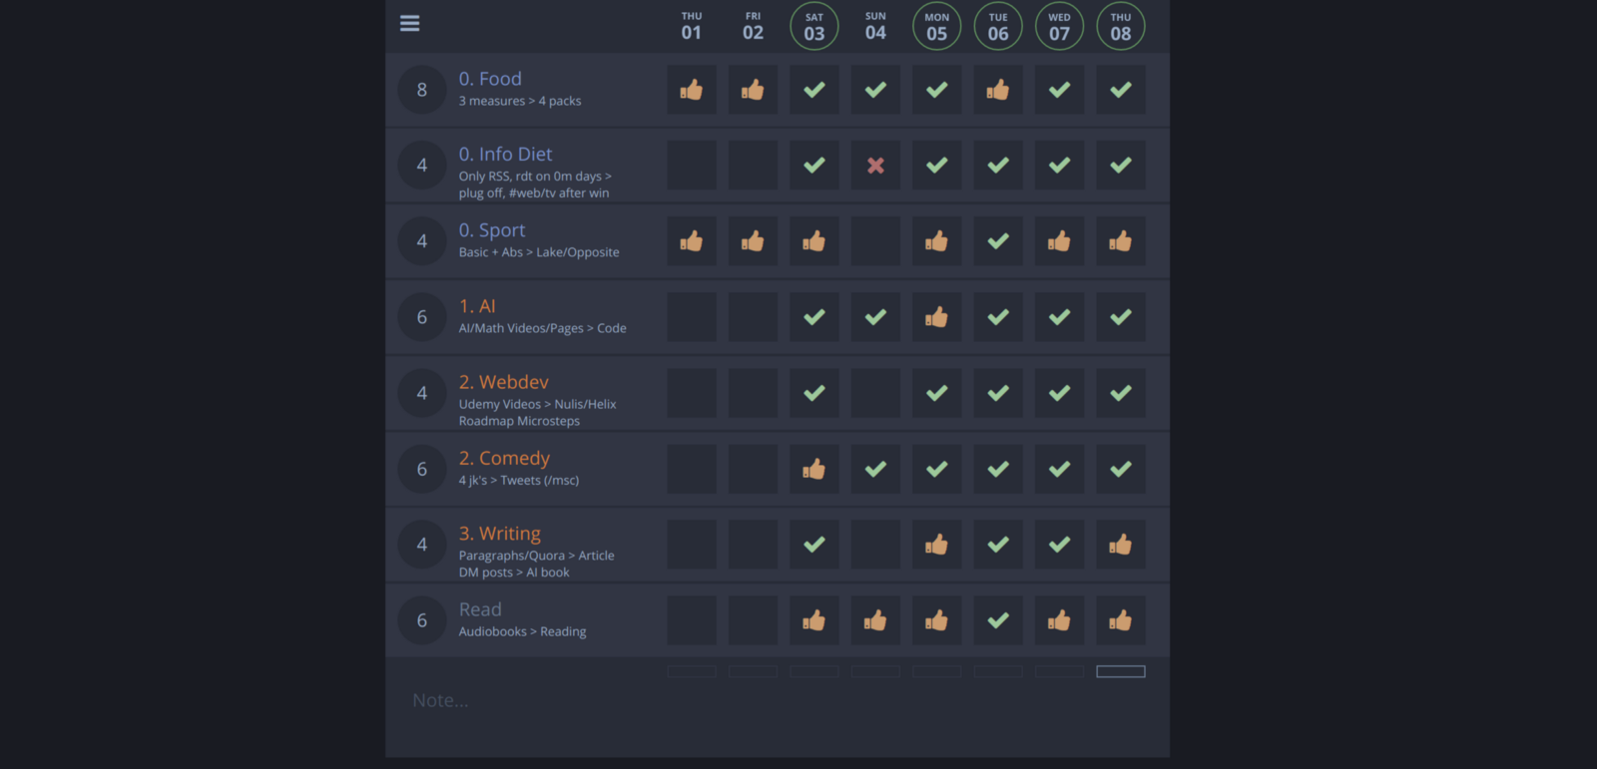Select the Saturday 03 date header
The width and height of the screenshot is (1597, 769).
click(814, 27)
